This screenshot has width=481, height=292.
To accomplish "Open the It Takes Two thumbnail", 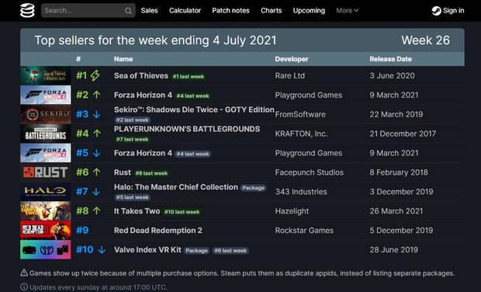I will (46, 211).
